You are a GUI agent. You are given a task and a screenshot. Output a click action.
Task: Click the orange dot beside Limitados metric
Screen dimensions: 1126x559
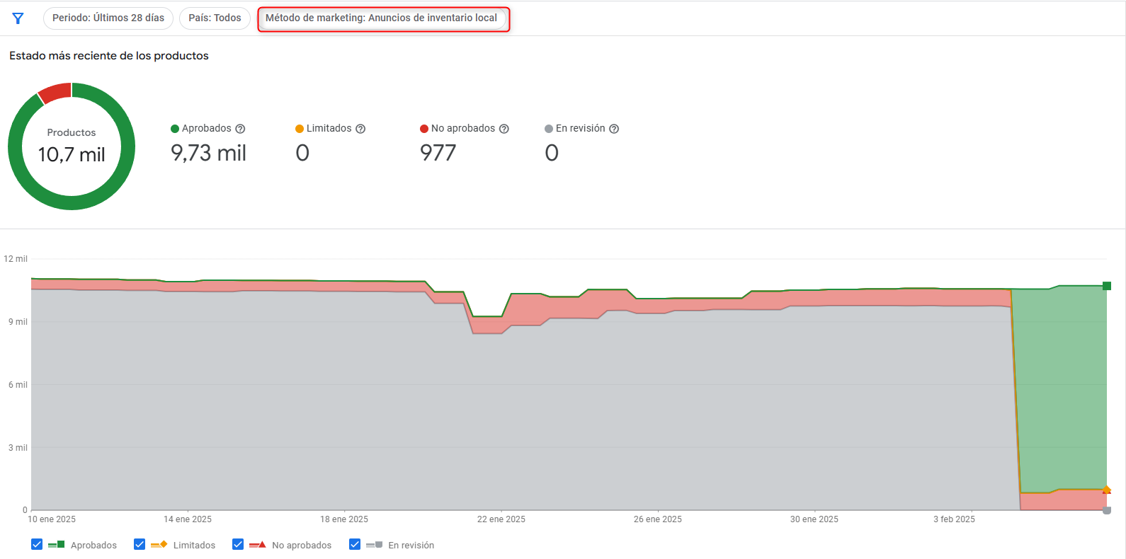pyautogui.click(x=300, y=129)
